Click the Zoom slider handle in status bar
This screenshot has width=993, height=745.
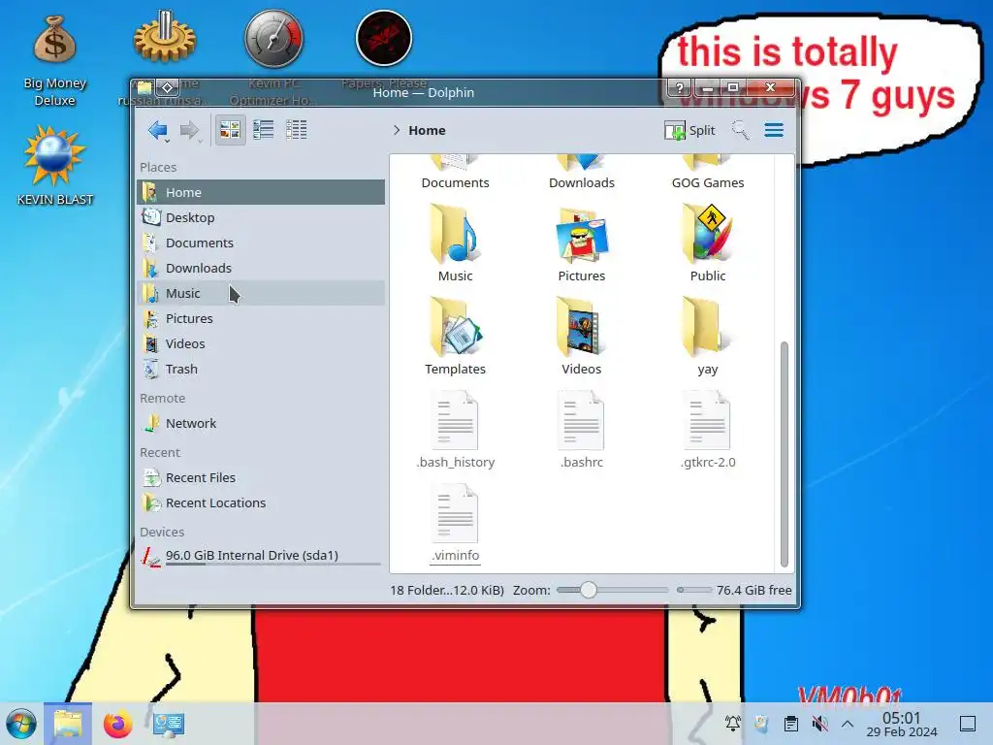click(589, 590)
